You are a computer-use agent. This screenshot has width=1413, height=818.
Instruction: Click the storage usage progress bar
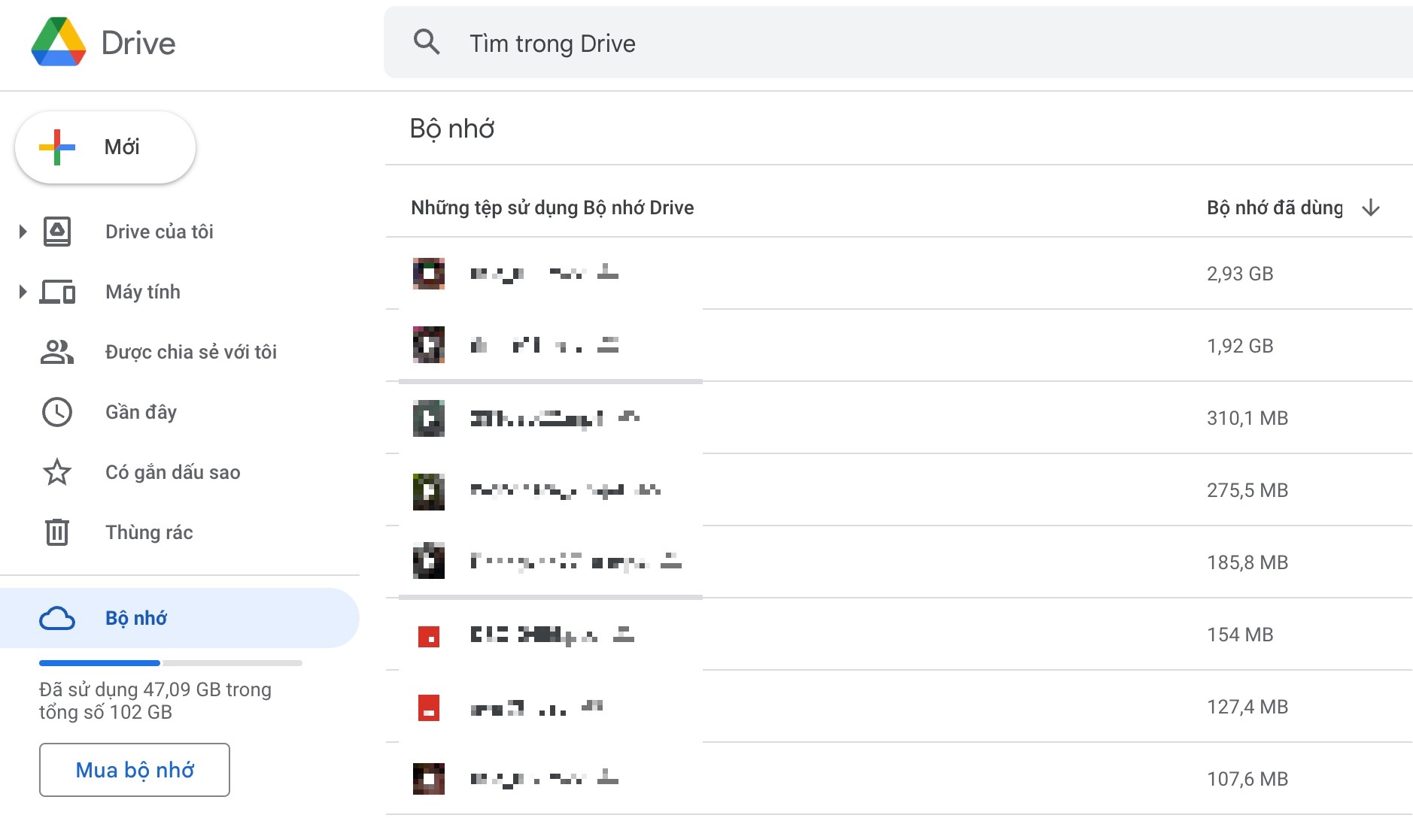[169, 662]
